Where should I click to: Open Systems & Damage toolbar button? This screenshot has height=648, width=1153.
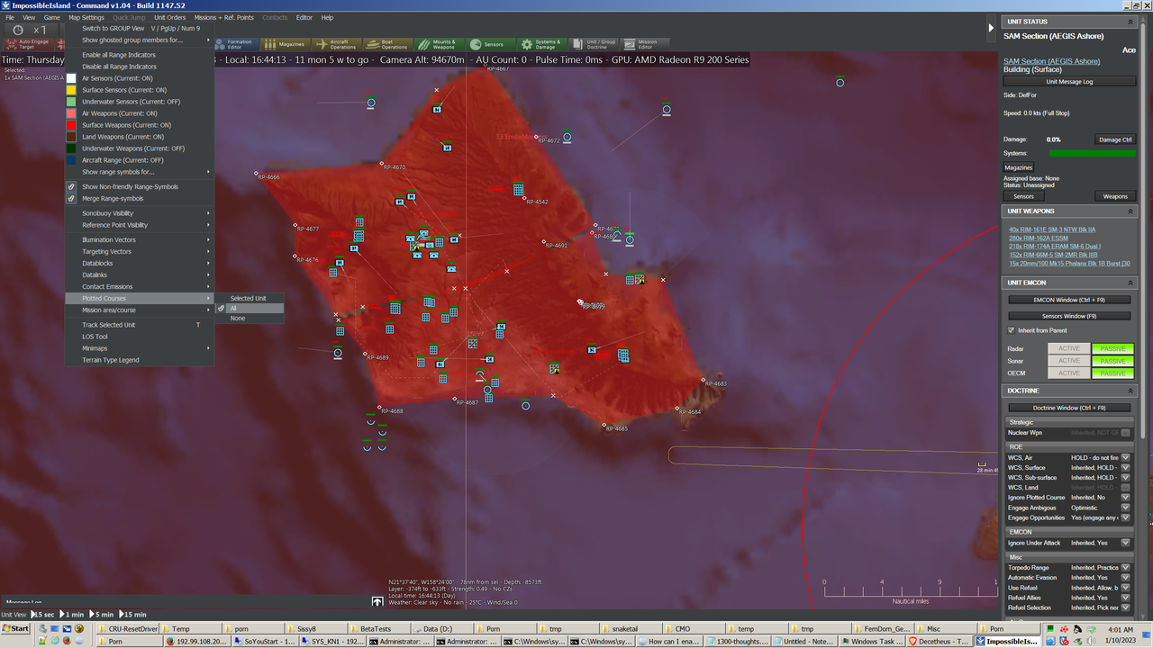coord(542,43)
